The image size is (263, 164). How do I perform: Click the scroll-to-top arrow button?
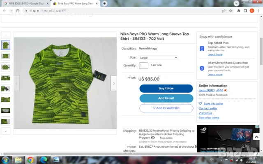click(x=256, y=137)
